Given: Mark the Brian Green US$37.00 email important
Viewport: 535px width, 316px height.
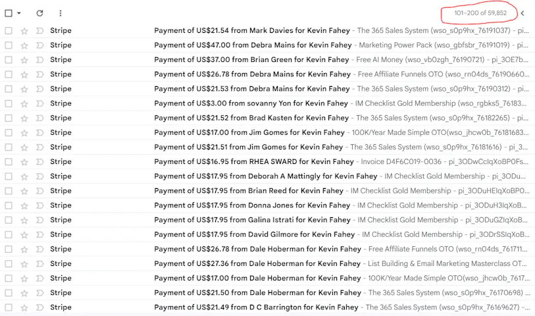Looking at the screenshot, I should 39,60.
